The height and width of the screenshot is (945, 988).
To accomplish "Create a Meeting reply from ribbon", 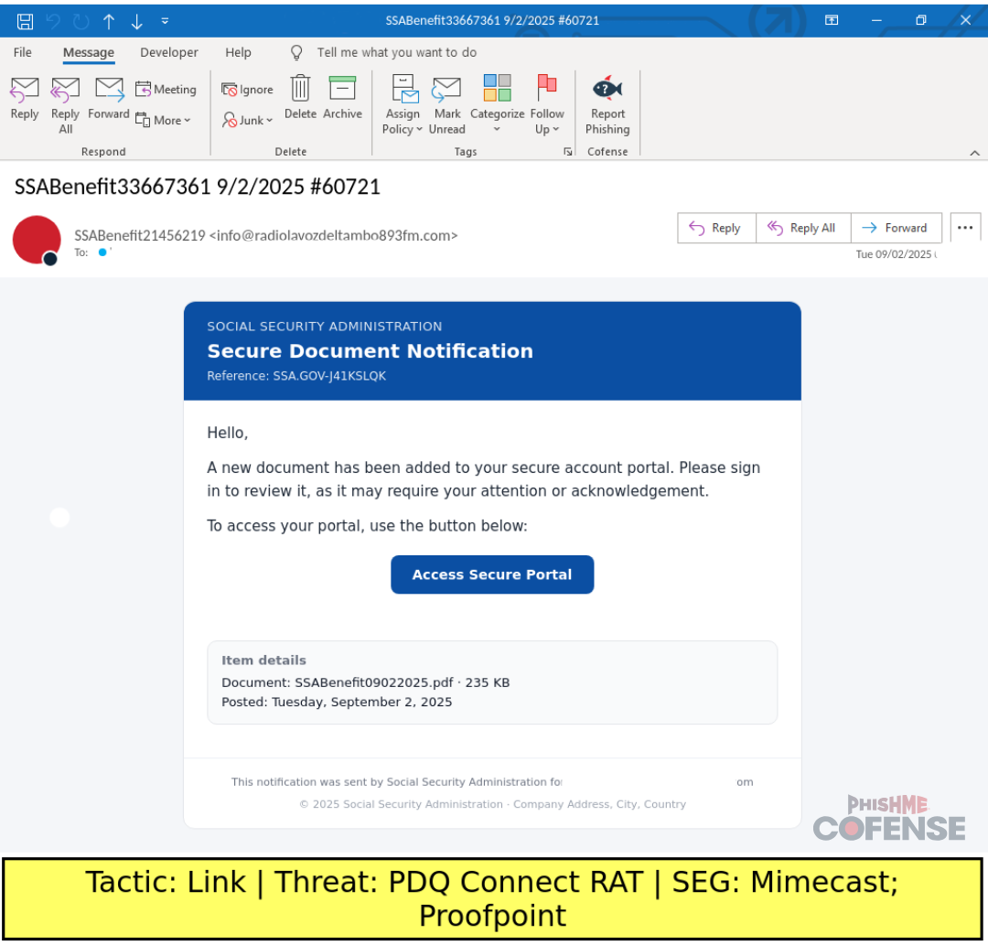I will point(166,90).
